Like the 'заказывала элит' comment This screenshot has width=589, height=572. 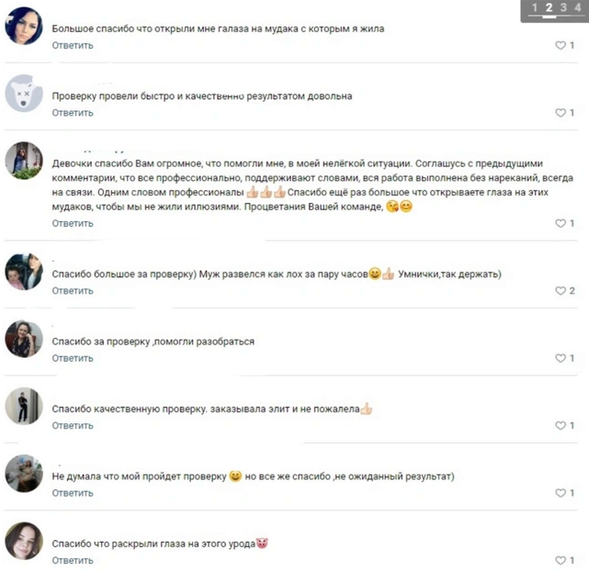point(564,425)
